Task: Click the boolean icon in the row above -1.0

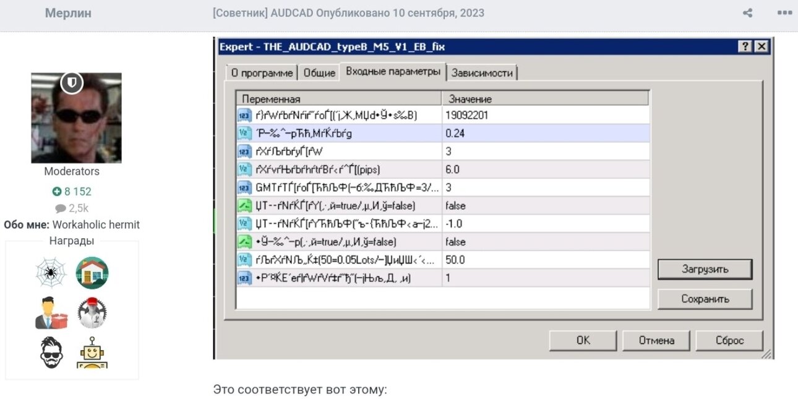Action: pyautogui.click(x=244, y=205)
